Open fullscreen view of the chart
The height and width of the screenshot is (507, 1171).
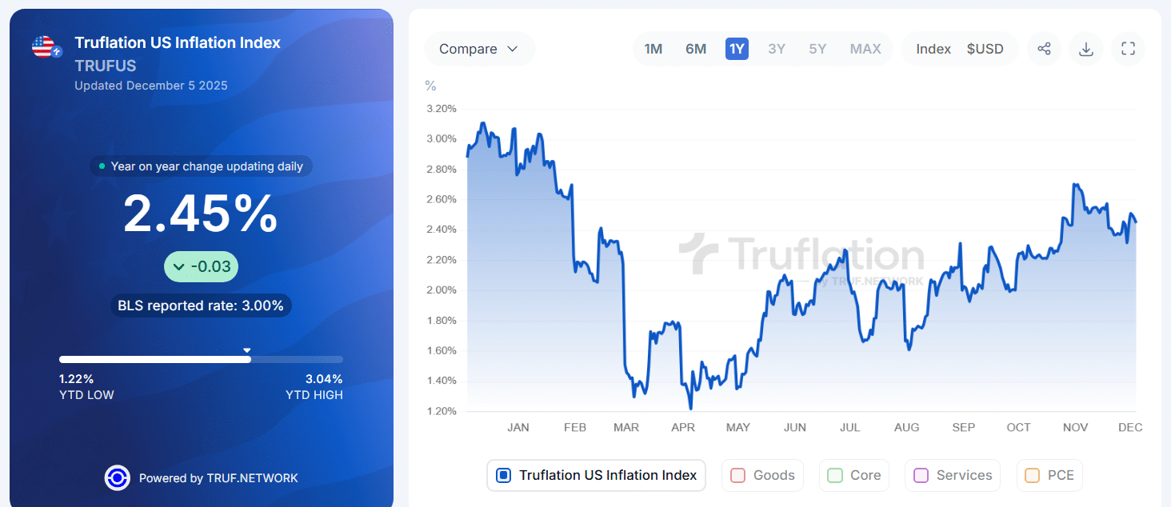[x=1128, y=49]
